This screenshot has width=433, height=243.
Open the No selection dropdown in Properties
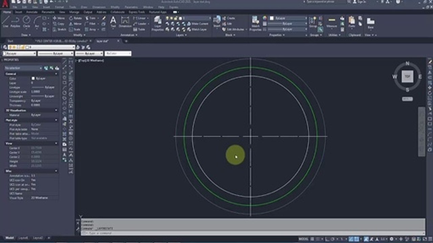pyautogui.click(x=23, y=68)
